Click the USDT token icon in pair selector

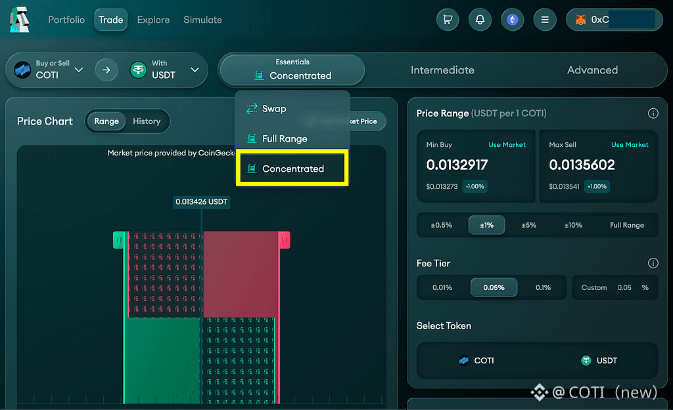click(x=138, y=70)
